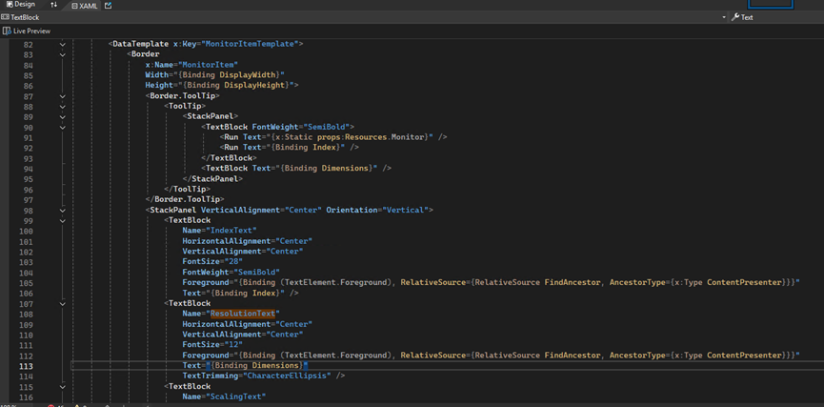The width and height of the screenshot is (824, 407).
Task: Collapse the vertical StackPanel at line 98
Action: (63, 210)
